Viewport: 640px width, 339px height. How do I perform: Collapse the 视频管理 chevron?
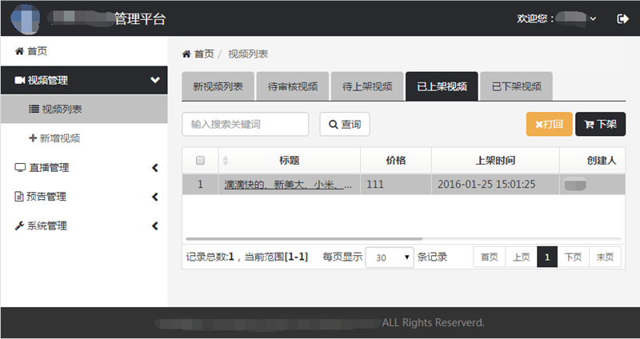[x=155, y=80]
